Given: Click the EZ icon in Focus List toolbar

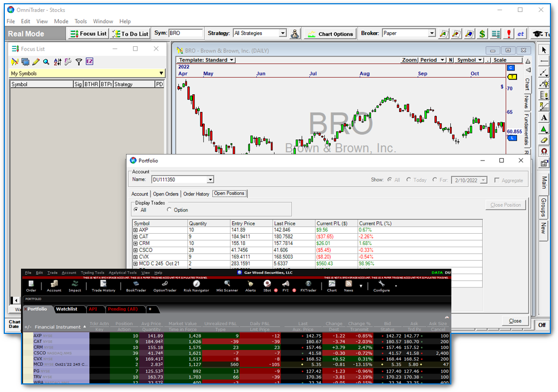Looking at the screenshot, I should tap(89, 62).
